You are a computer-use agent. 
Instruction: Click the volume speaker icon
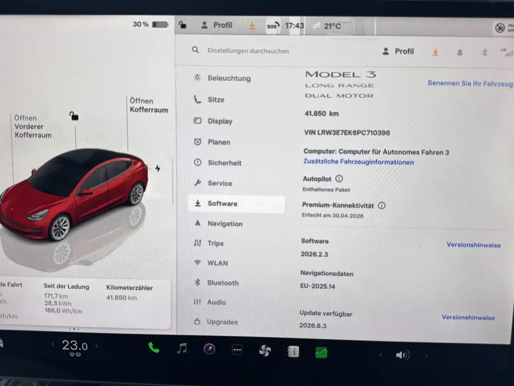click(402, 355)
